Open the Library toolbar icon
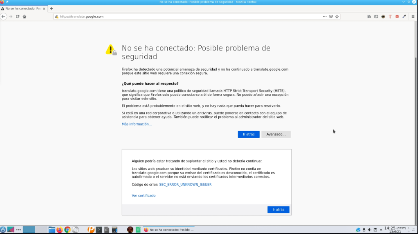Screen dimensions: 418x234 (369, 17)
